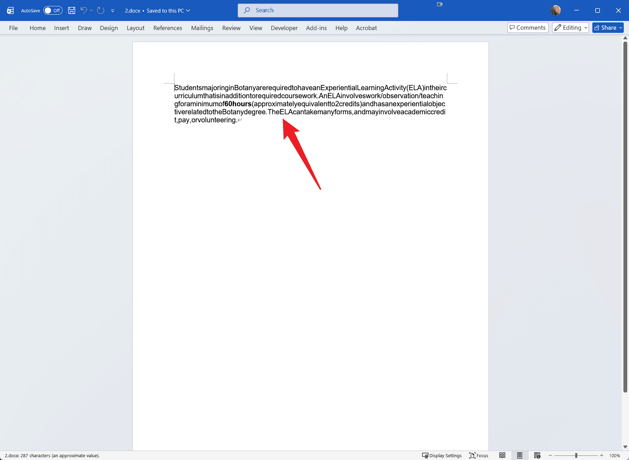The height and width of the screenshot is (460, 629).
Task: Click the Search input box
Action: click(318, 10)
